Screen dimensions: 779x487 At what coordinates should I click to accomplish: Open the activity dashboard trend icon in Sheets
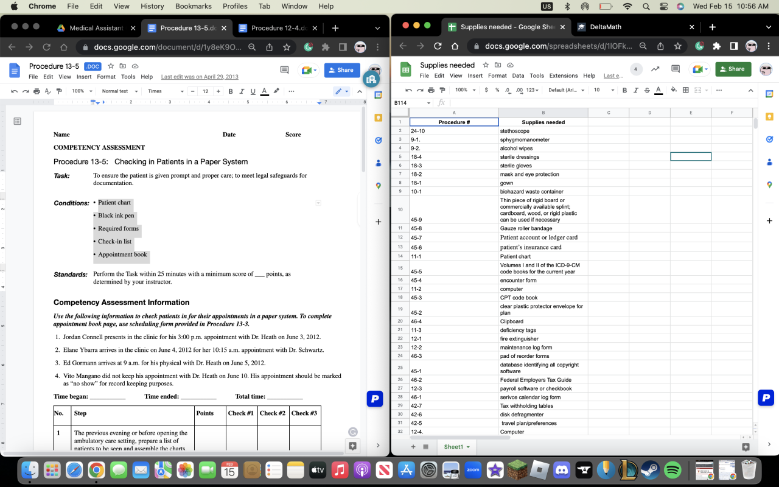tap(655, 69)
